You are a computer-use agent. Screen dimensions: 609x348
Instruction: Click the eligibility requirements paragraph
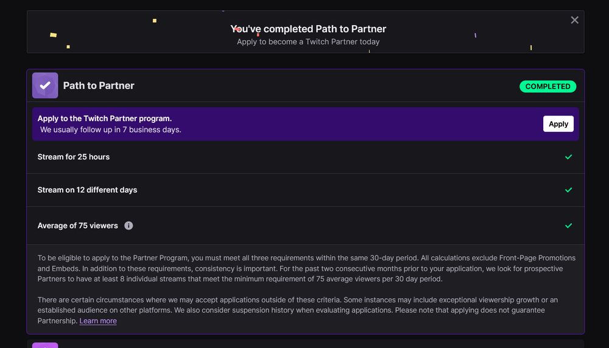point(306,268)
